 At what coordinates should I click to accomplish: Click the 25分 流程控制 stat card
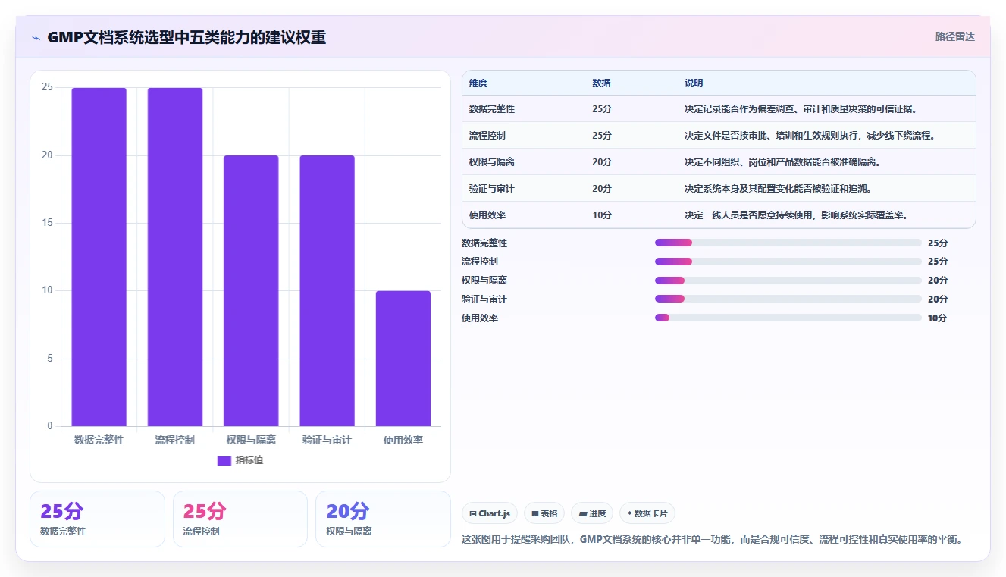pos(240,519)
